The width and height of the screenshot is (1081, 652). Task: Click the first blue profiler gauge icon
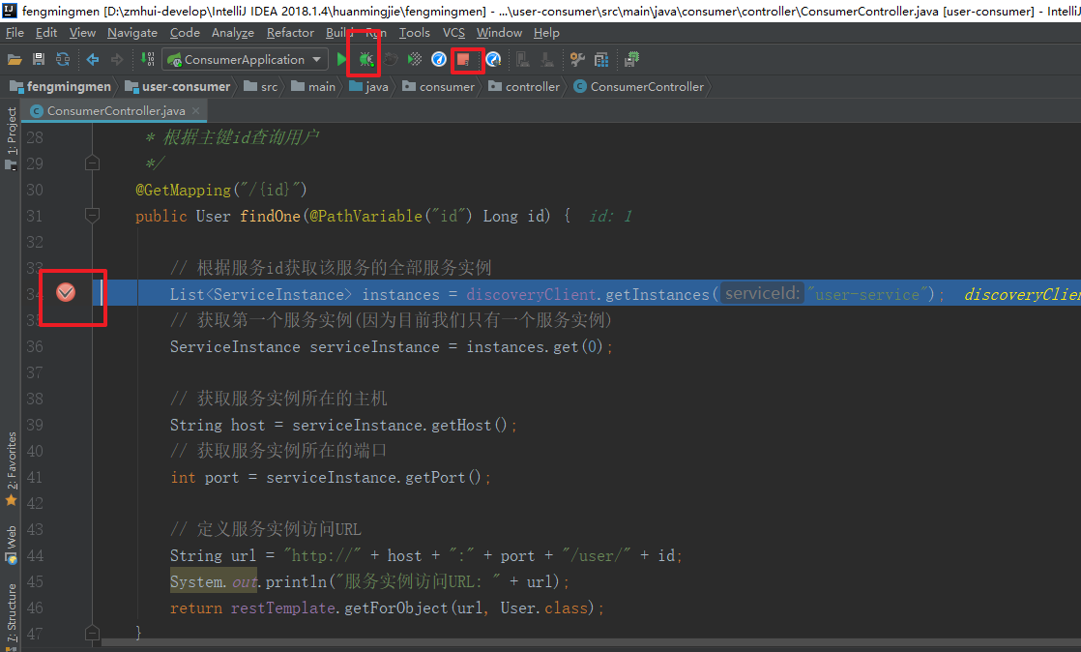(x=438, y=59)
